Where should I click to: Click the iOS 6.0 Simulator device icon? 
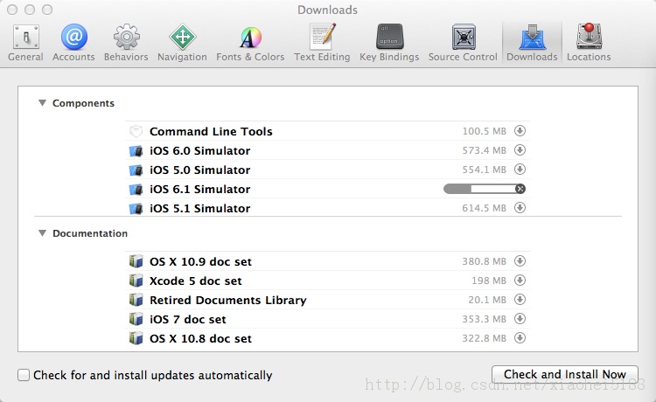[136, 150]
